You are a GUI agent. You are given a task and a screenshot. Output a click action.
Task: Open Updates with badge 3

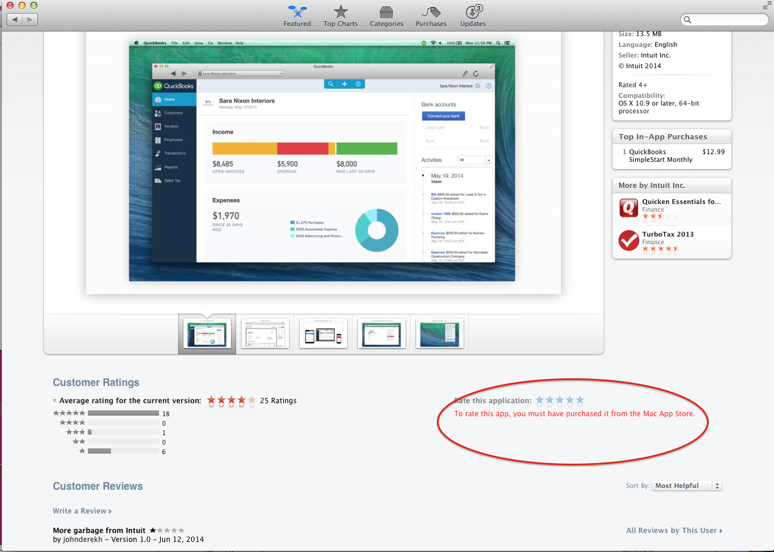point(473,16)
